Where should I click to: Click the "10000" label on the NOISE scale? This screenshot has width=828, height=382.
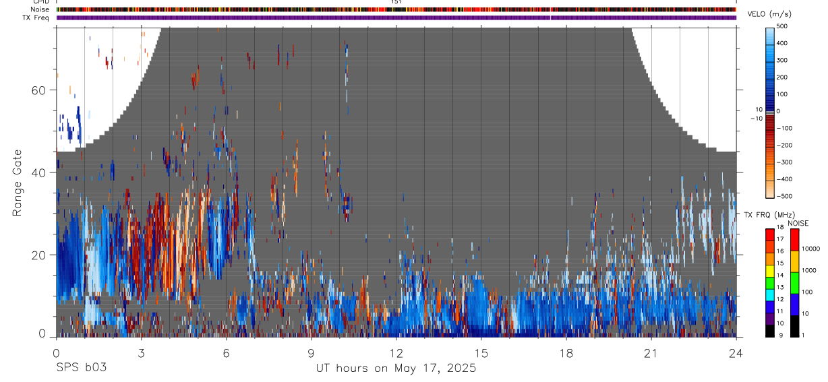(x=810, y=249)
